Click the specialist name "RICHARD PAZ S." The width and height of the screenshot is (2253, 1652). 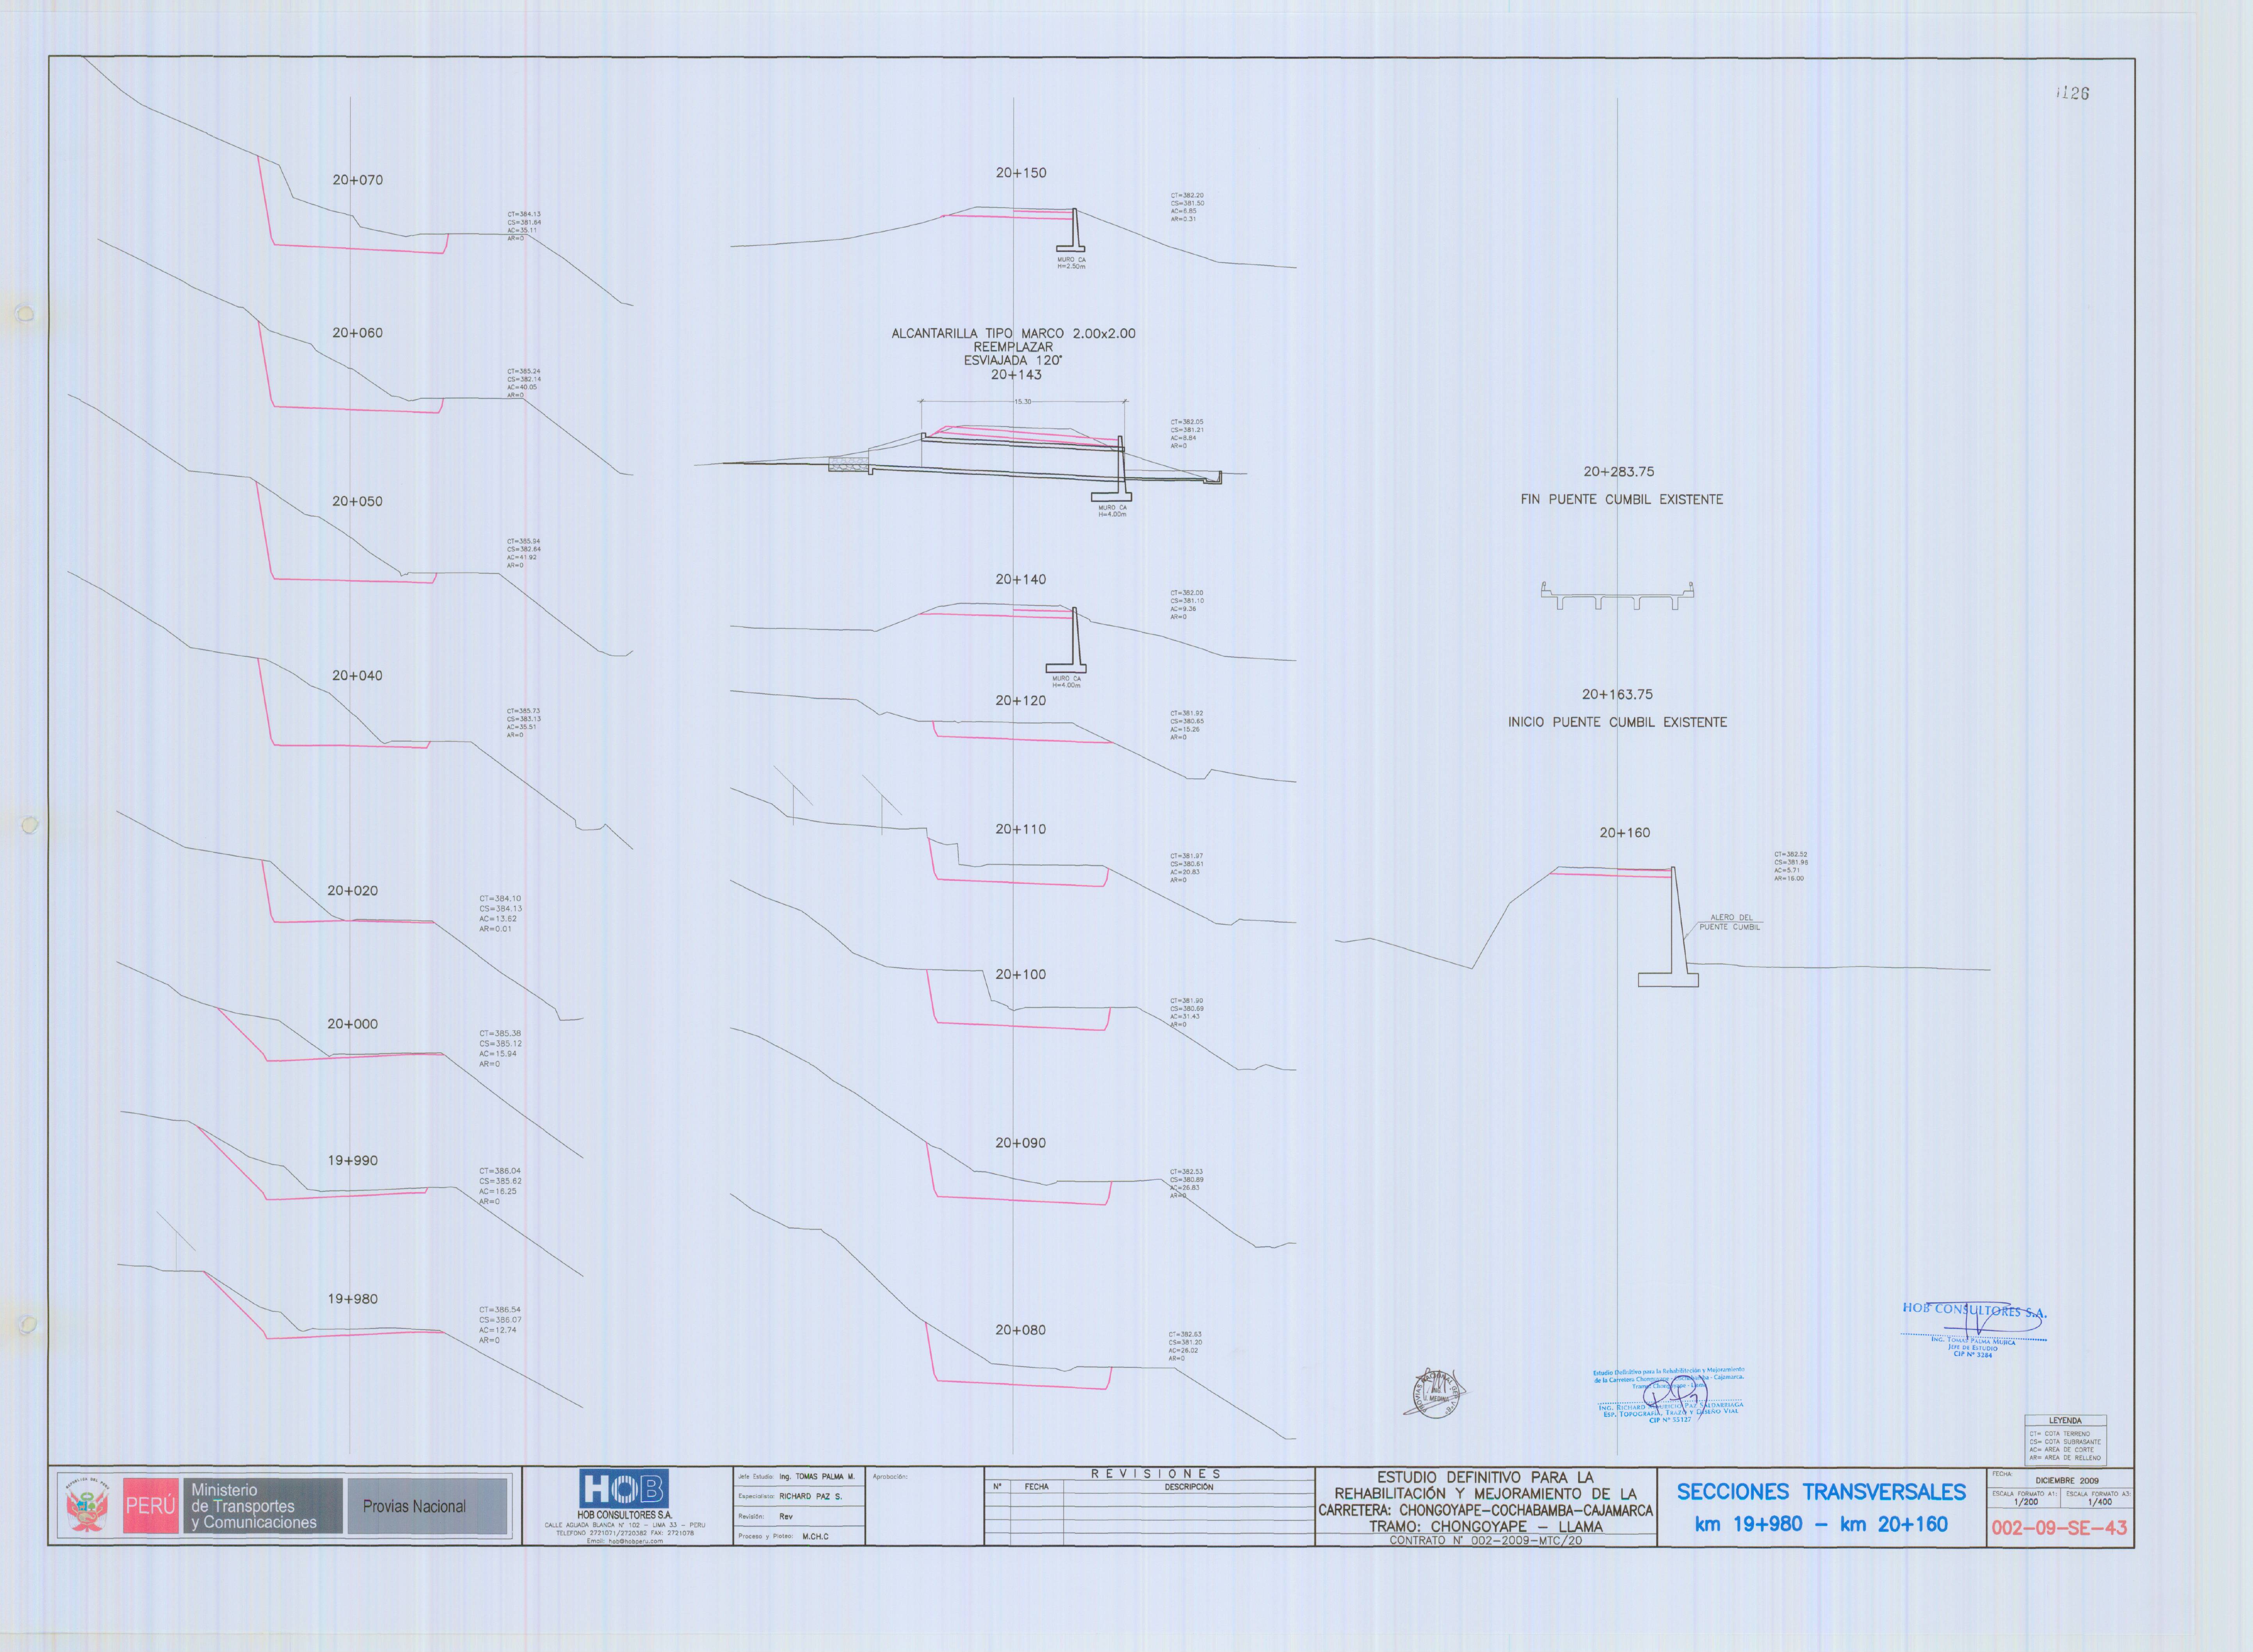(x=811, y=1497)
